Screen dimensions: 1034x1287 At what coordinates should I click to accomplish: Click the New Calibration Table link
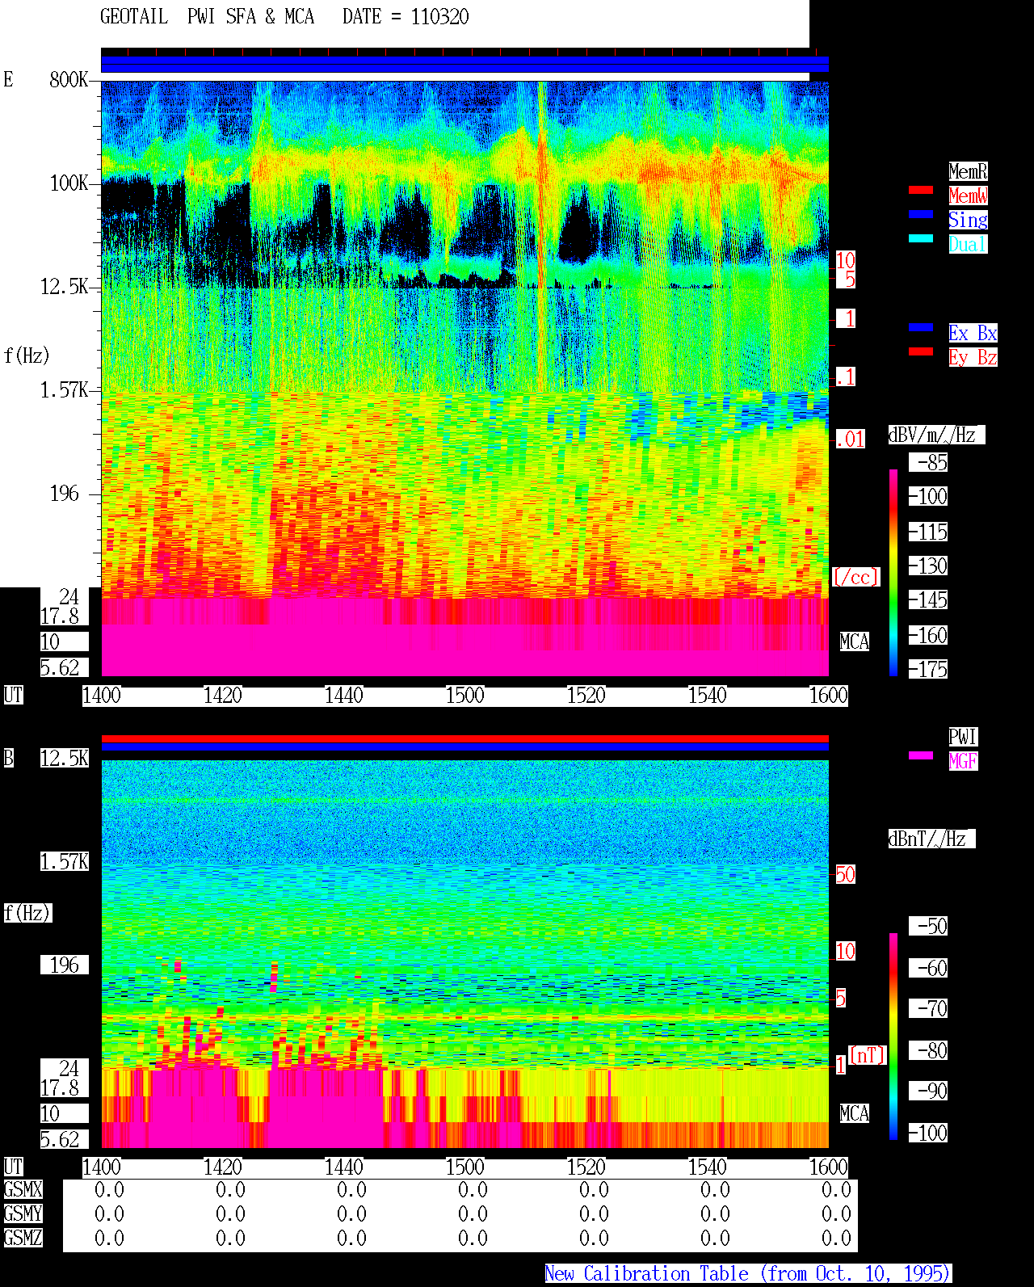pyautogui.click(x=747, y=1273)
